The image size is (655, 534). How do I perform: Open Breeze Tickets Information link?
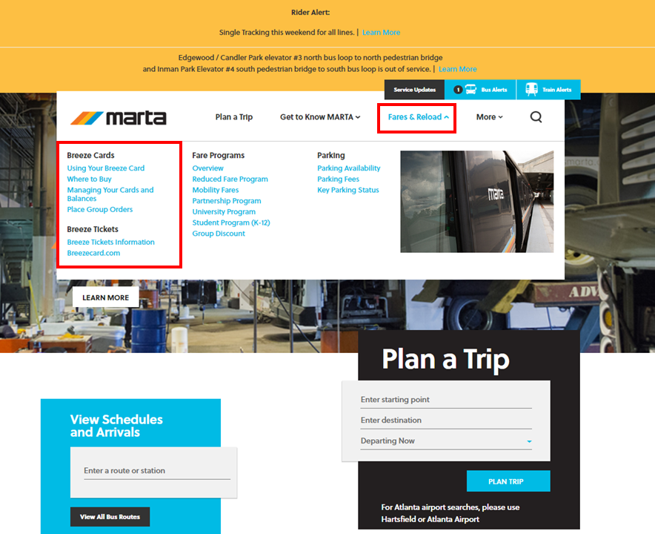click(110, 242)
